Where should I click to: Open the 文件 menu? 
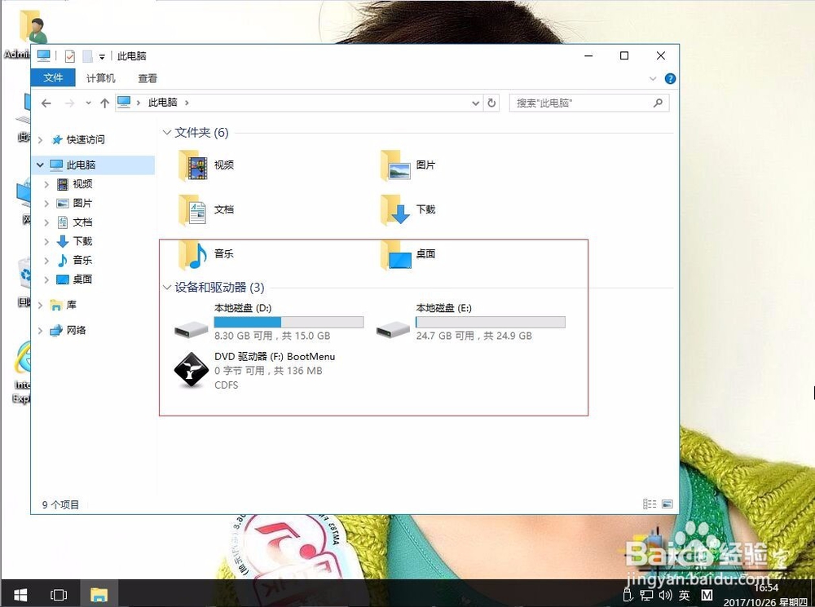tap(53, 78)
